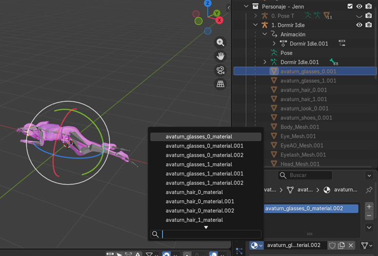Image resolution: width=378 pixels, height=256 pixels.
Task: Duplicate material with the new copy icon
Action: click(x=342, y=246)
